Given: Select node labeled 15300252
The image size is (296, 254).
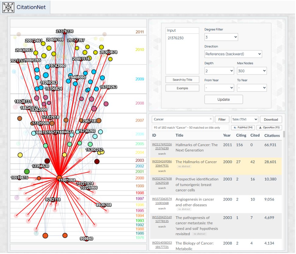Looking at the screenshot, I should coord(95,150).
